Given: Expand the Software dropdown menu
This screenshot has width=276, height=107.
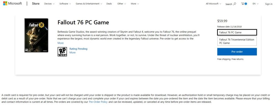Looking at the screenshot, I should click(x=65, y=4).
